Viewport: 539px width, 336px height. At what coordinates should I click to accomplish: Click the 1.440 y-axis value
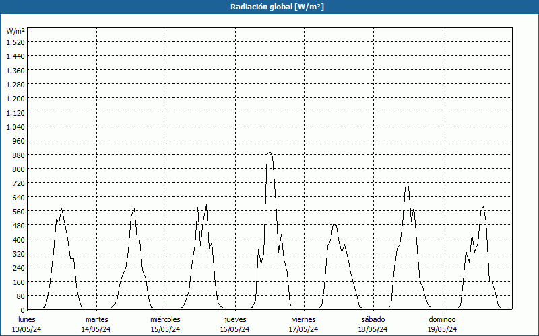pos(15,56)
